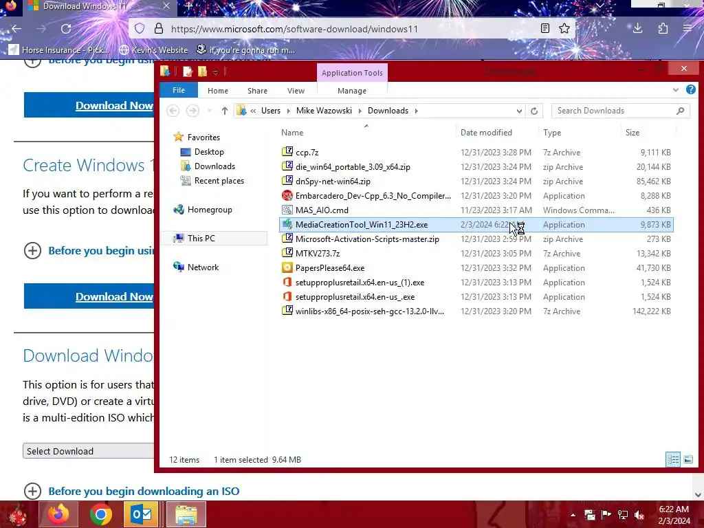Close the Download Windows 11 tab
The height and width of the screenshot is (528, 704).
click(166, 5)
